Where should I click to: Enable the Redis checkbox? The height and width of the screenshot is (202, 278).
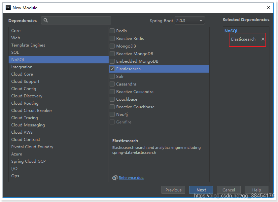pos(112,31)
